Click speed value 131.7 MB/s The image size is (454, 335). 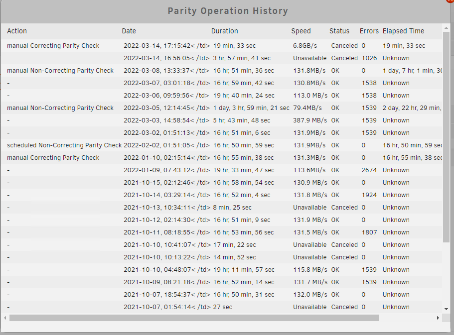[310, 282]
